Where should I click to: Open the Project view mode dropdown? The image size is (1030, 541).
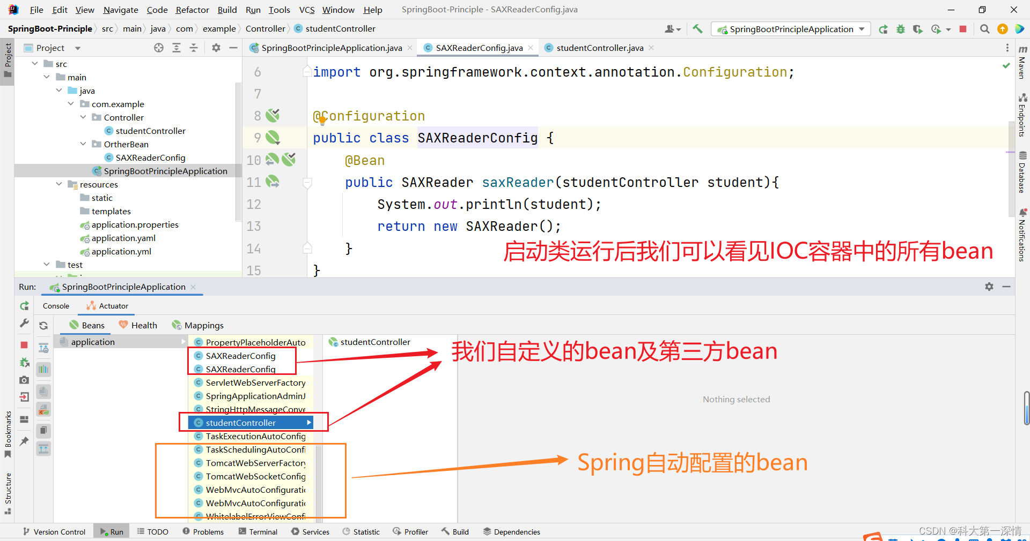pyautogui.click(x=78, y=48)
